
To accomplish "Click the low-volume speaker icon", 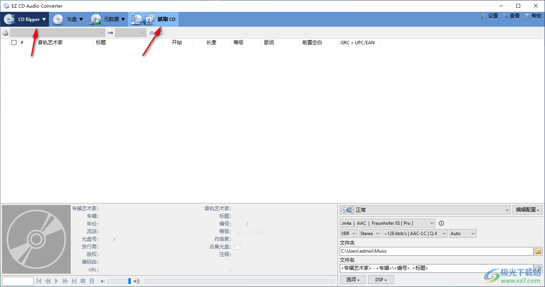I will pos(102,281).
